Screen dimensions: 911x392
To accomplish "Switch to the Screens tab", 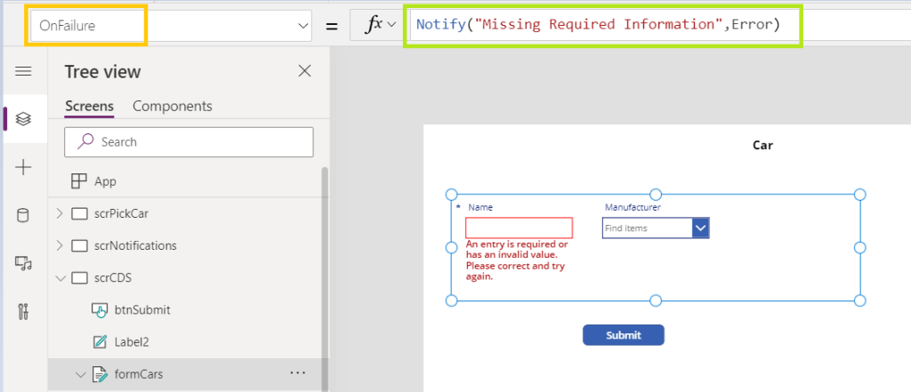I will tap(89, 106).
